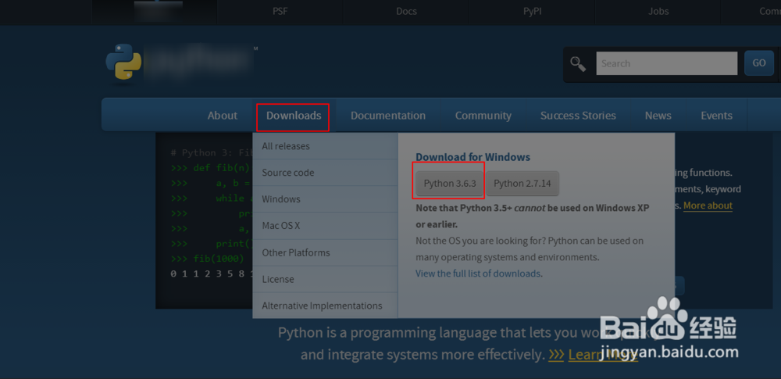Select Other Platforms in Downloads submenu

325,252
